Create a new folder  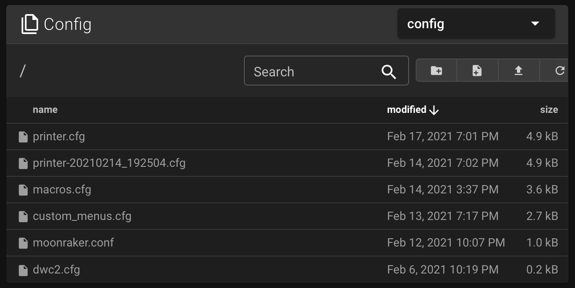tap(436, 71)
